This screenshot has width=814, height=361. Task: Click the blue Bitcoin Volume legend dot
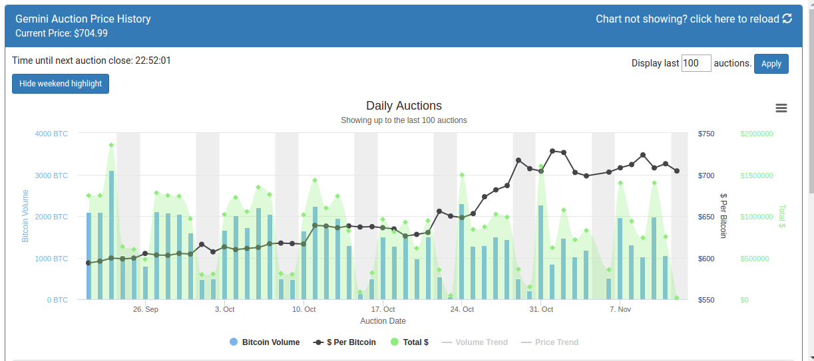coord(234,342)
